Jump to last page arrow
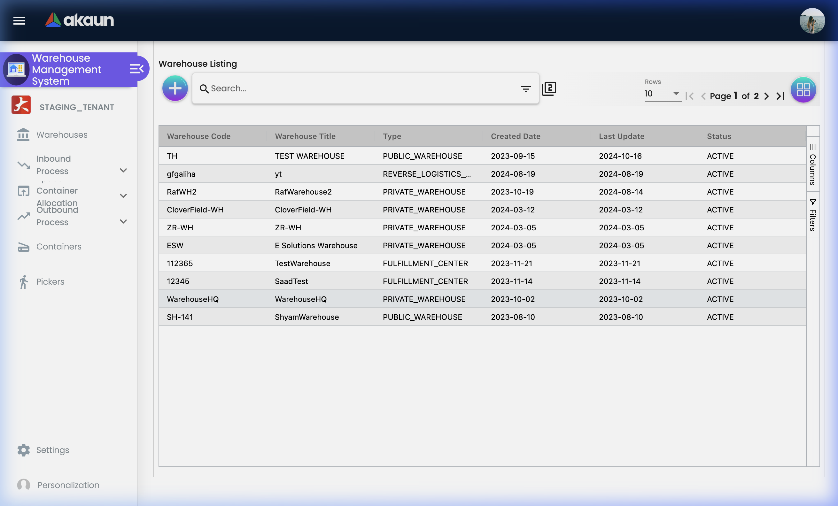This screenshot has width=838, height=506. (x=780, y=96)
